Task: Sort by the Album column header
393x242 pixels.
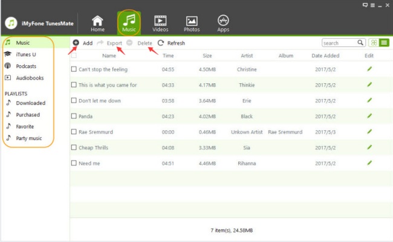Action: coord(286,56)
